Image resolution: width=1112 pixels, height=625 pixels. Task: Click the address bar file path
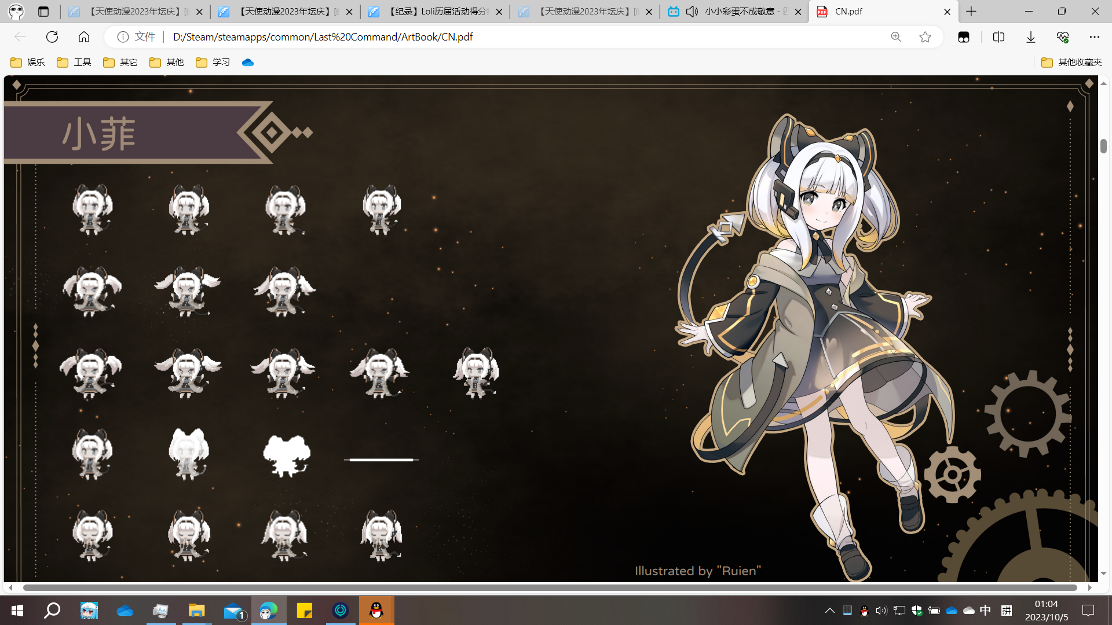pos(323,37)
